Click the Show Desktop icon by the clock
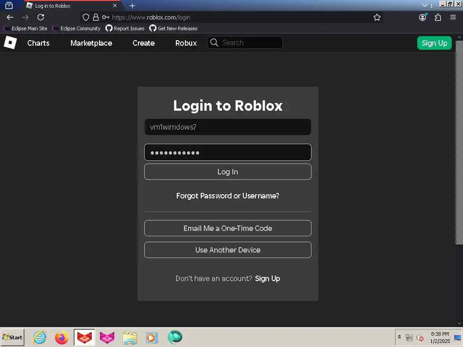Image resolution: width=463 pixels, height=347 pixels. [x=458, y=338]
